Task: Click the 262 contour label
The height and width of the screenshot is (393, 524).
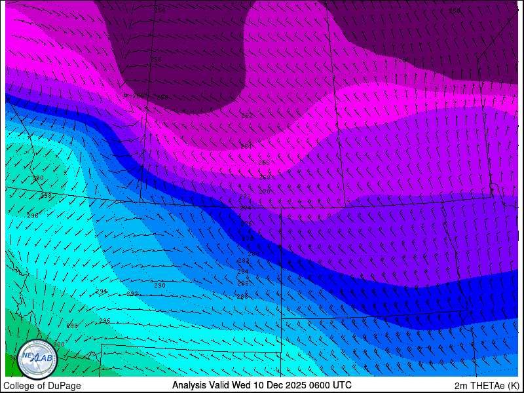Action: pos(247,116)
